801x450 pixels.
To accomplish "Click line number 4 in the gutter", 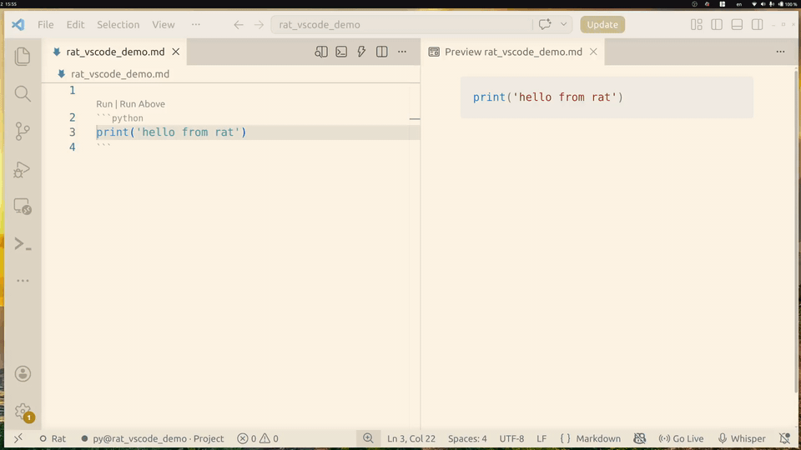I will click(72, 147).
